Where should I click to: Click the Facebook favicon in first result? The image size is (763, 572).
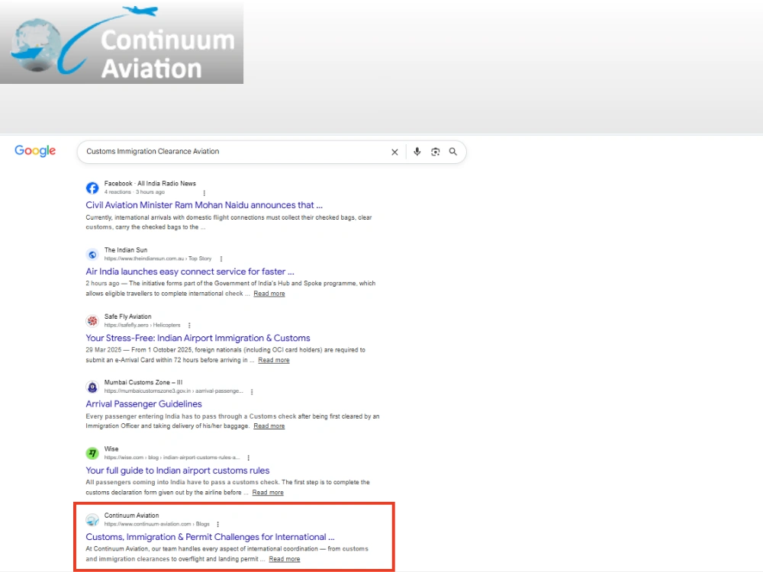click(x=92, y=188)
